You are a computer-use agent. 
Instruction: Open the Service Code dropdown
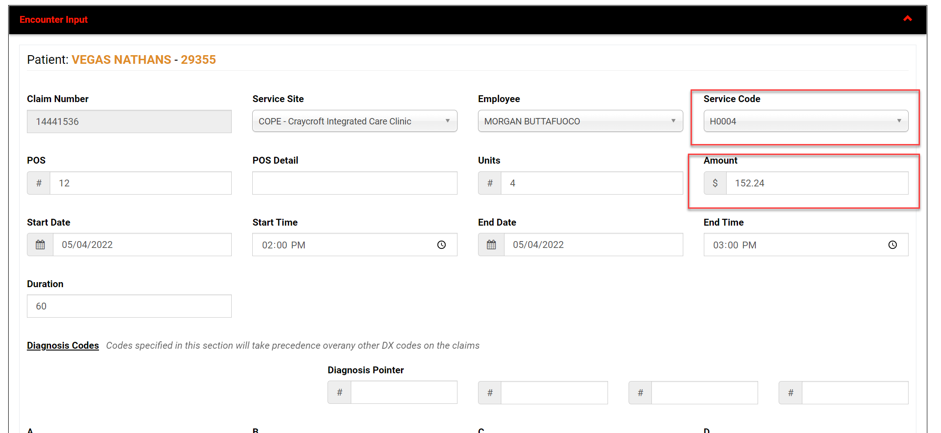pos(806,121)
